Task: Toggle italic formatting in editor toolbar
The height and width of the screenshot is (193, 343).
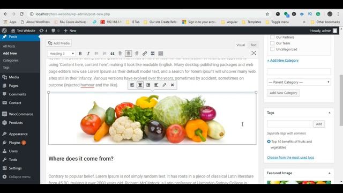Action: click(x=88, y=54)
